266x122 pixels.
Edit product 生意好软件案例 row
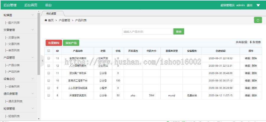point(247,58)
